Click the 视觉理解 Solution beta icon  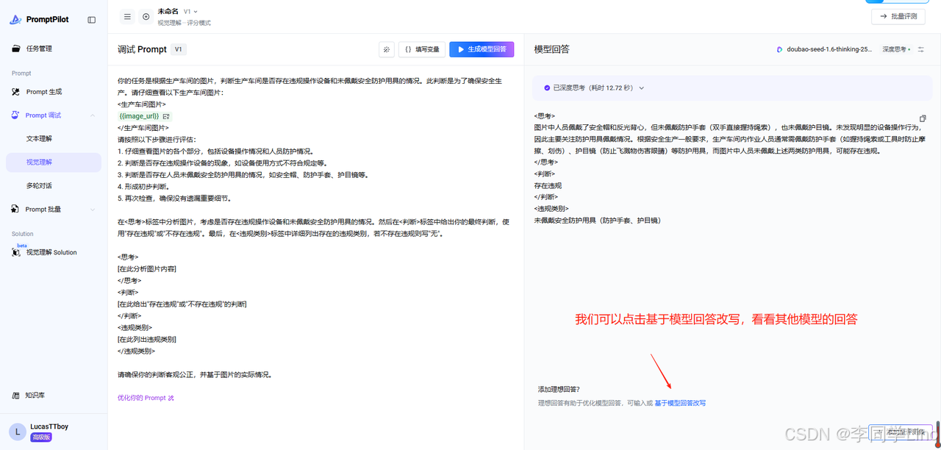17,252
